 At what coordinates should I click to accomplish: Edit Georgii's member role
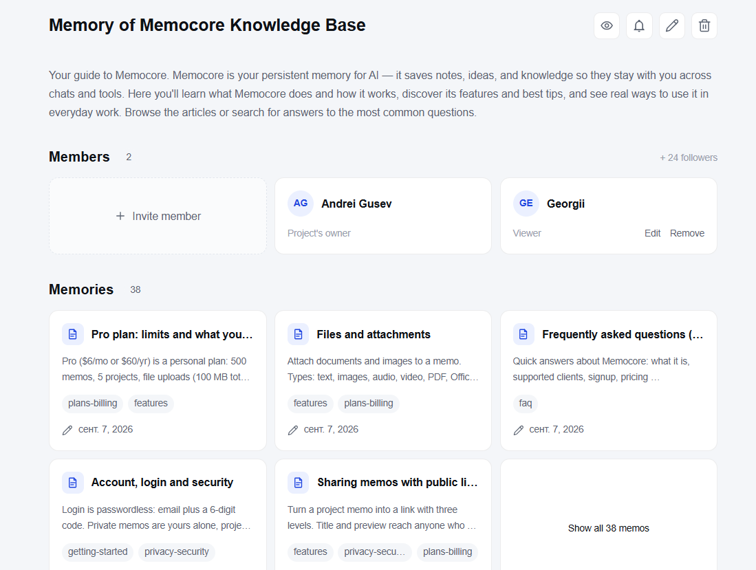coord(652,233)
